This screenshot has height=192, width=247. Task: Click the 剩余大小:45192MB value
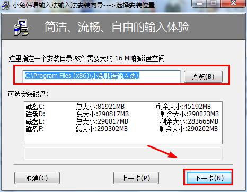click(x=183, y=107)
